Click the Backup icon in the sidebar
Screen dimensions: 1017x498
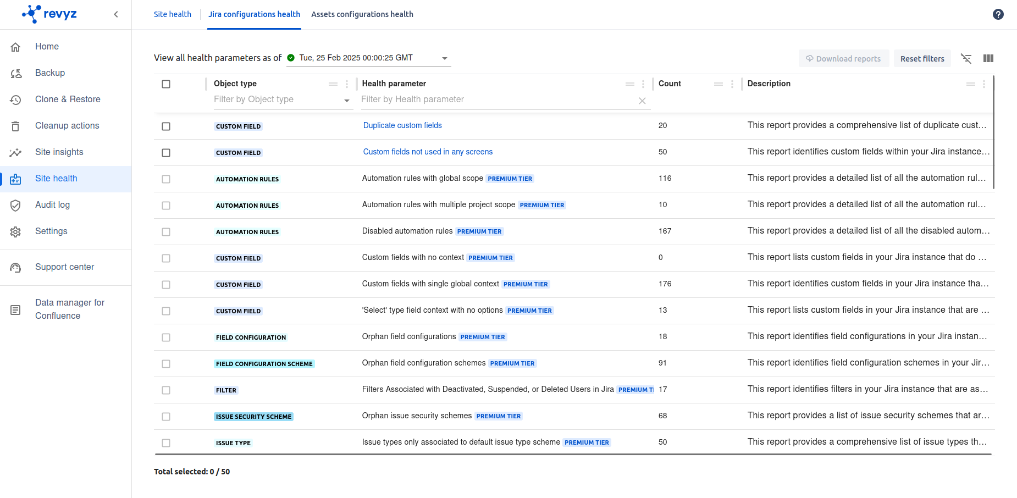click(16, 73)
